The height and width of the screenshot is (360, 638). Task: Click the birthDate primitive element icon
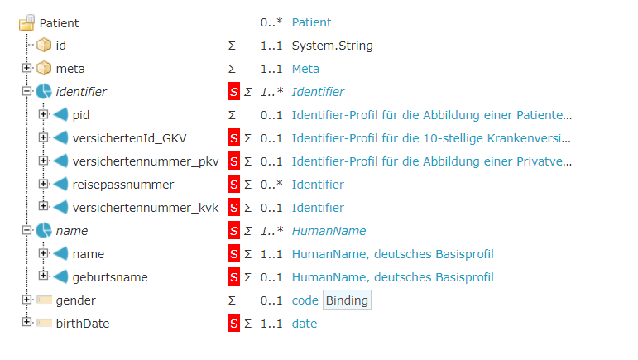click(x=44, y=323)
